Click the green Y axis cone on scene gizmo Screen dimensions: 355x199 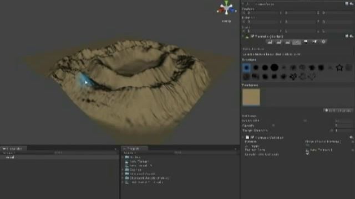(226, 3)
